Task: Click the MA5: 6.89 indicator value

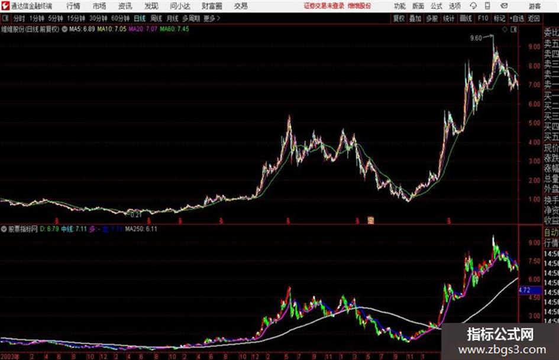Action: pos(82,29)
